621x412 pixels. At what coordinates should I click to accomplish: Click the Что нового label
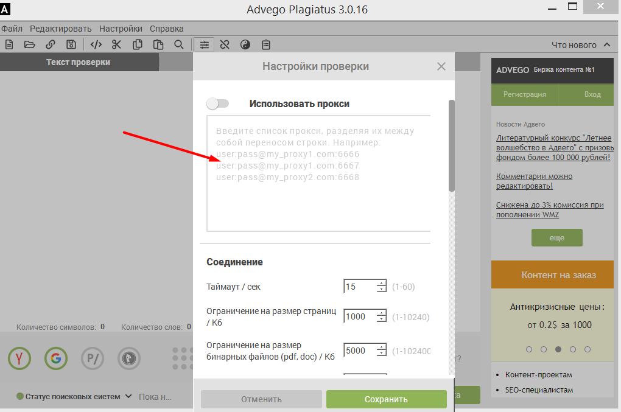[574, 45]
